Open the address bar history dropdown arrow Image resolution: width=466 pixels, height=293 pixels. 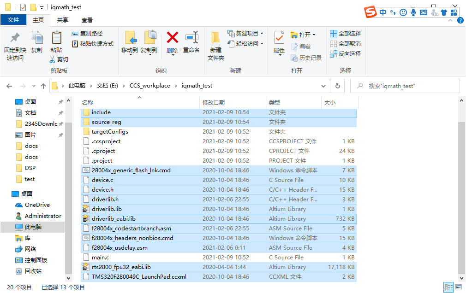pos(323,86)
